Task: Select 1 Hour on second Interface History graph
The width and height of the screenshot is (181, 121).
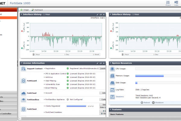Action: click(x=126, y=54)
